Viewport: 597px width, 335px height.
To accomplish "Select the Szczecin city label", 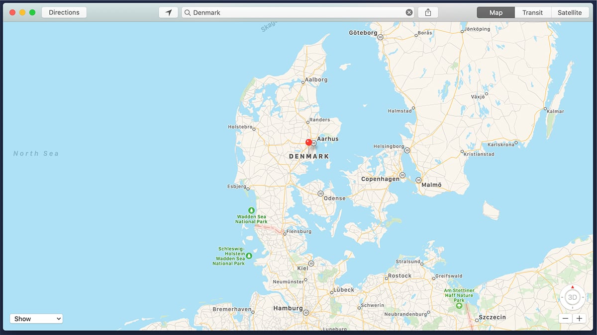I will coord(492,317).
